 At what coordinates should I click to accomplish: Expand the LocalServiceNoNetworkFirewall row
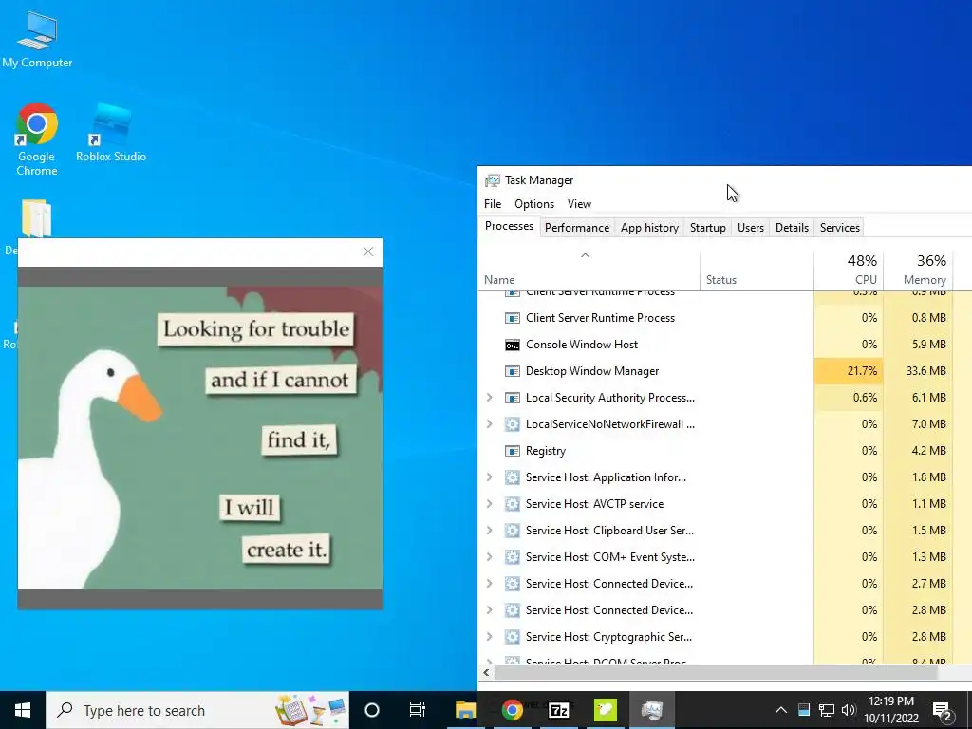[x=489, y=424]
